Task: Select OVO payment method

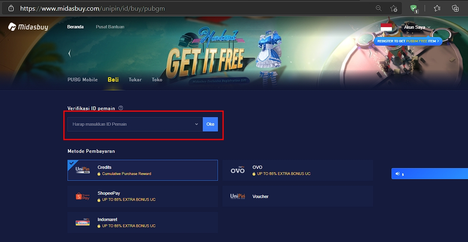Action: click(x=298, y=170)
